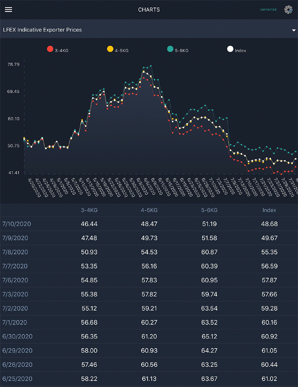Open the settings gear icon
The image size is (298, 387).
tap(288, 10)
